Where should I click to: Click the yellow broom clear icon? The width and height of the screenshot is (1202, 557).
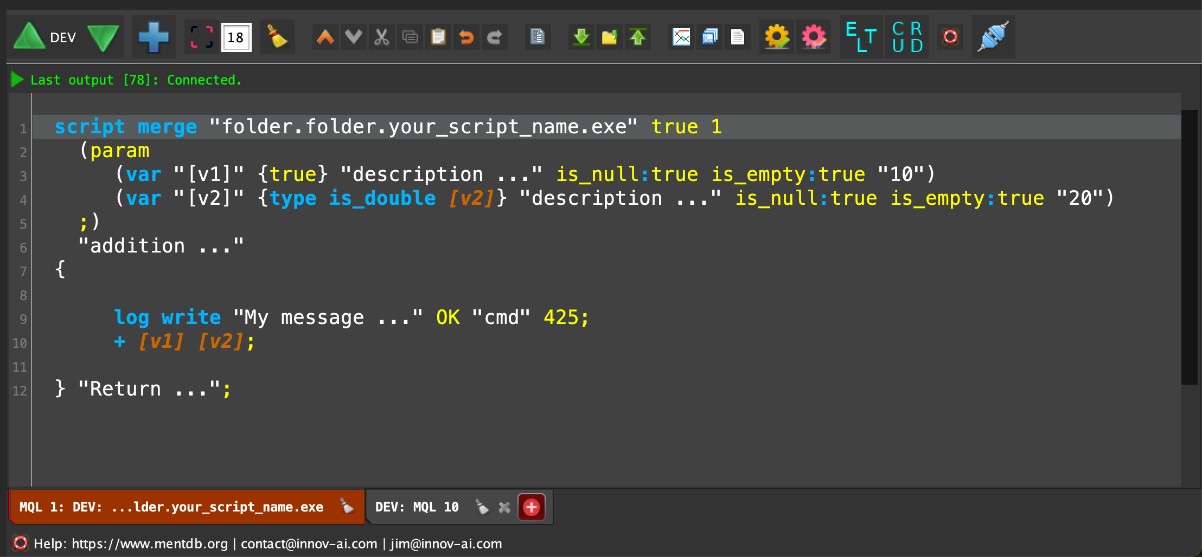pos(277,37)
